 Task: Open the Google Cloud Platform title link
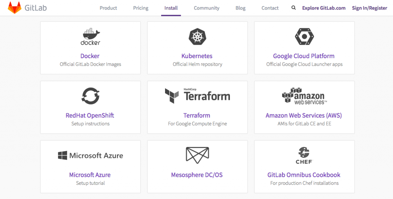pyautogui.click(x=304, y=56)
